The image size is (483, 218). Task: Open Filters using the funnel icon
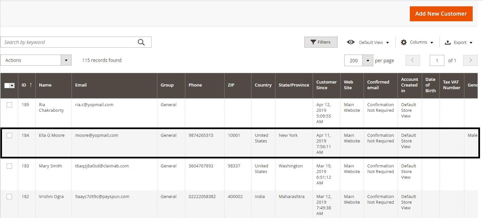click(313, 42)
